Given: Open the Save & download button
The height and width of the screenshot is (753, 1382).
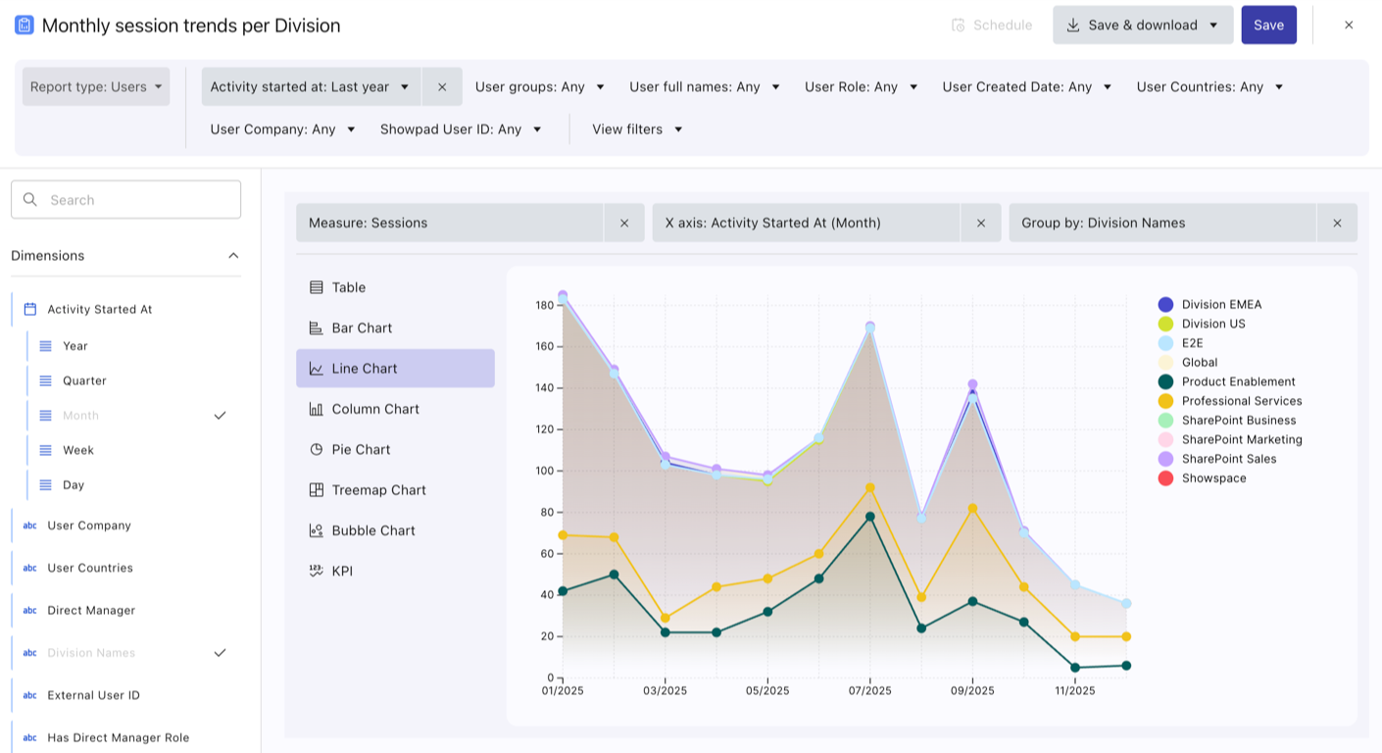Looking at the screenshot, I should click(1142, 25).
